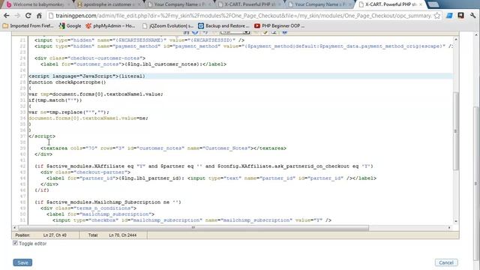The image size is (480, 270).
Task: Click the browser forward arrow
Action: [17, 16]
